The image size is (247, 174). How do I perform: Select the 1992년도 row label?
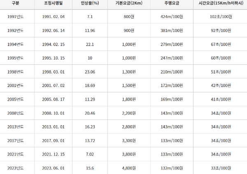click(x=16, y=30)
